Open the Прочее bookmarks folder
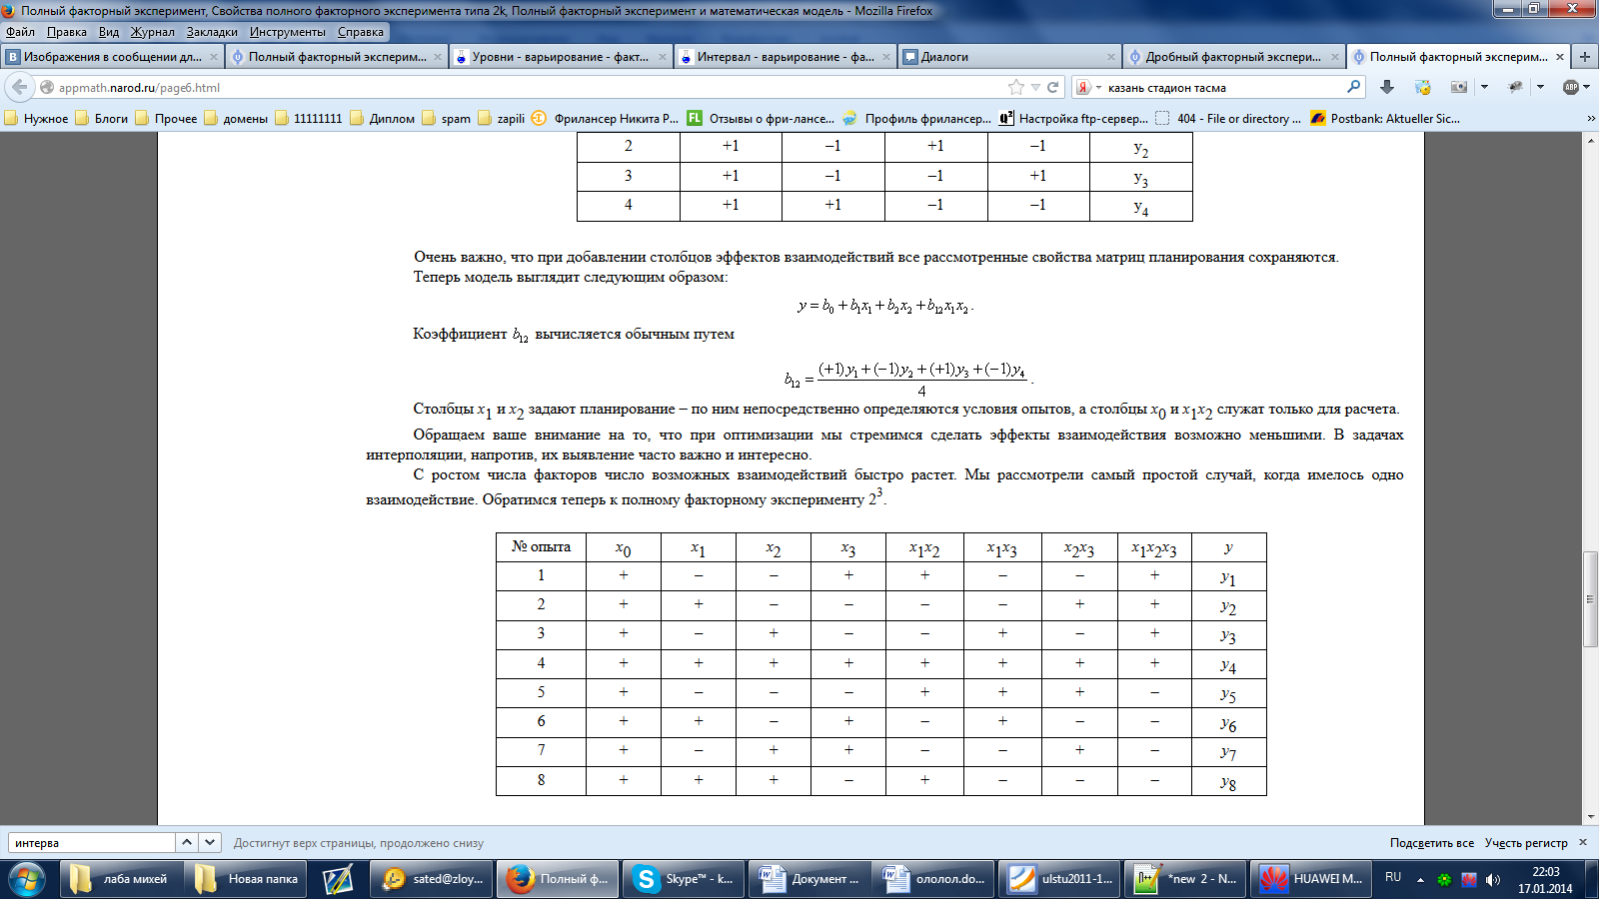The image size is (1599, 899). 166,118
